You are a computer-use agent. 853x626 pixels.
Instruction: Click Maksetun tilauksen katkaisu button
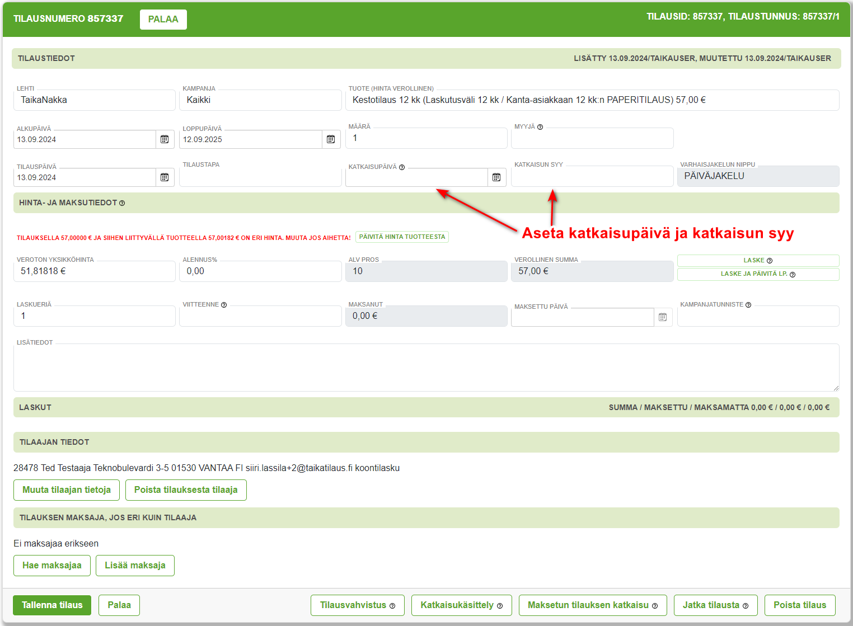point(593,605)
